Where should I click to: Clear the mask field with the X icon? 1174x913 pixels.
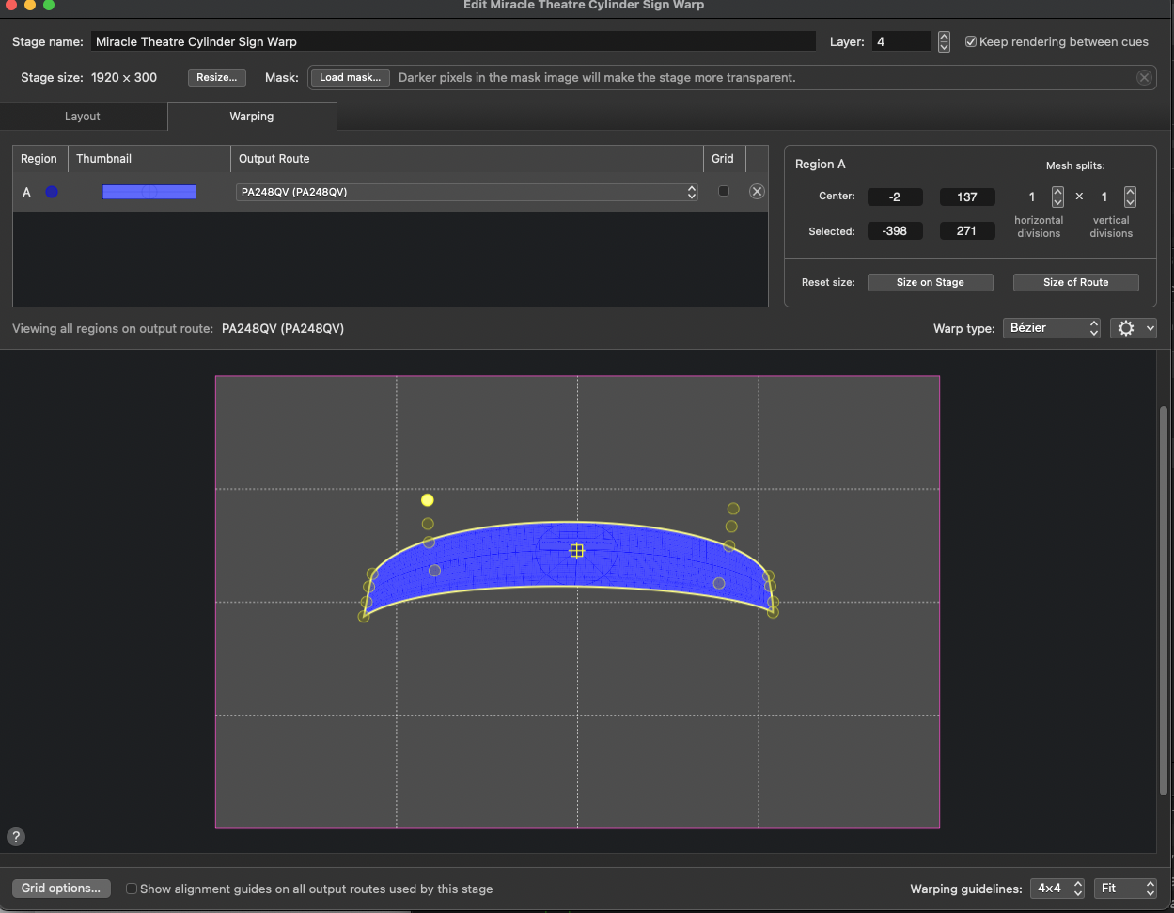tap(1144, 77)
